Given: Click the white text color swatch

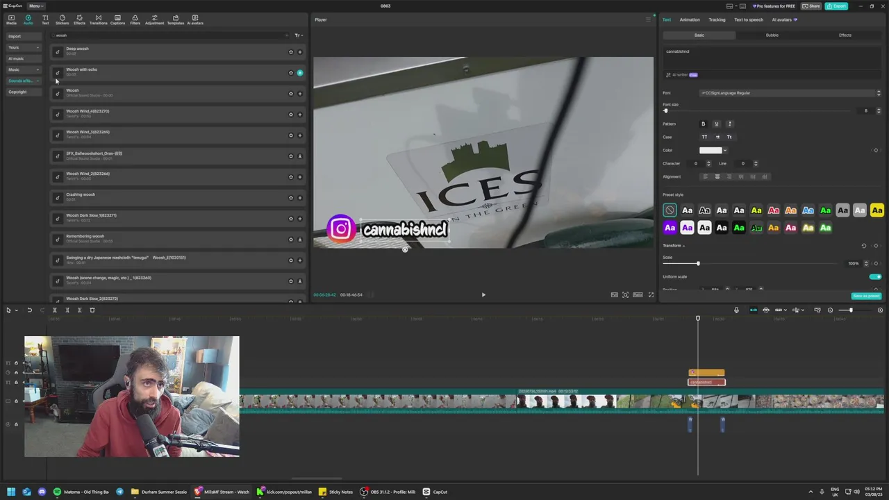Looking at the screenshot, I should [711, 150].
